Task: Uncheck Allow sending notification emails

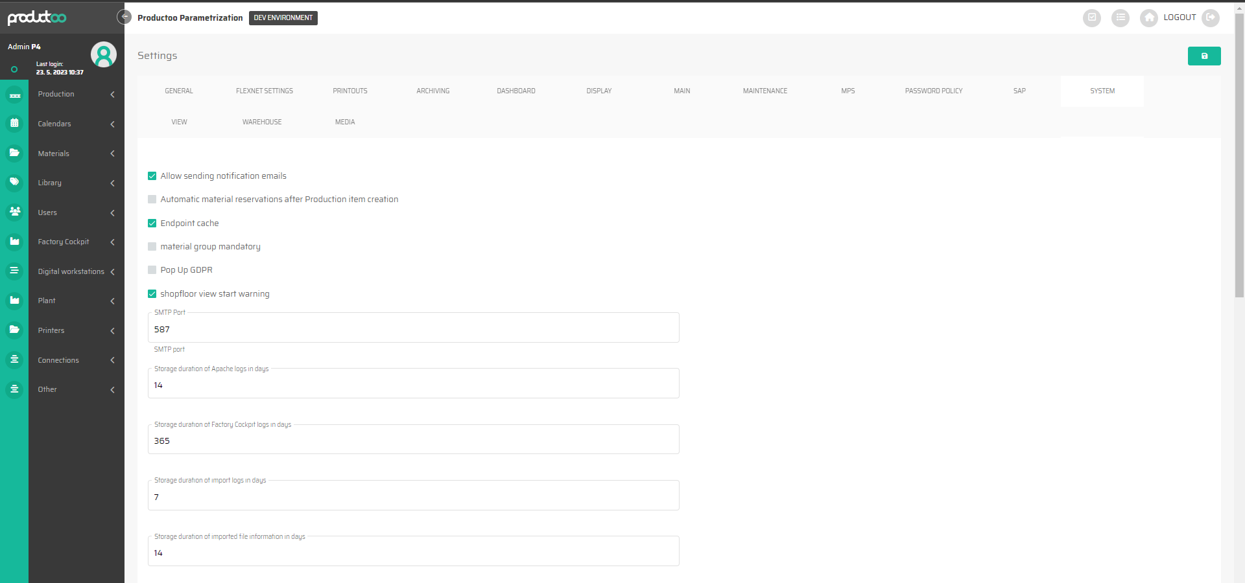Action: coord(152,176)
